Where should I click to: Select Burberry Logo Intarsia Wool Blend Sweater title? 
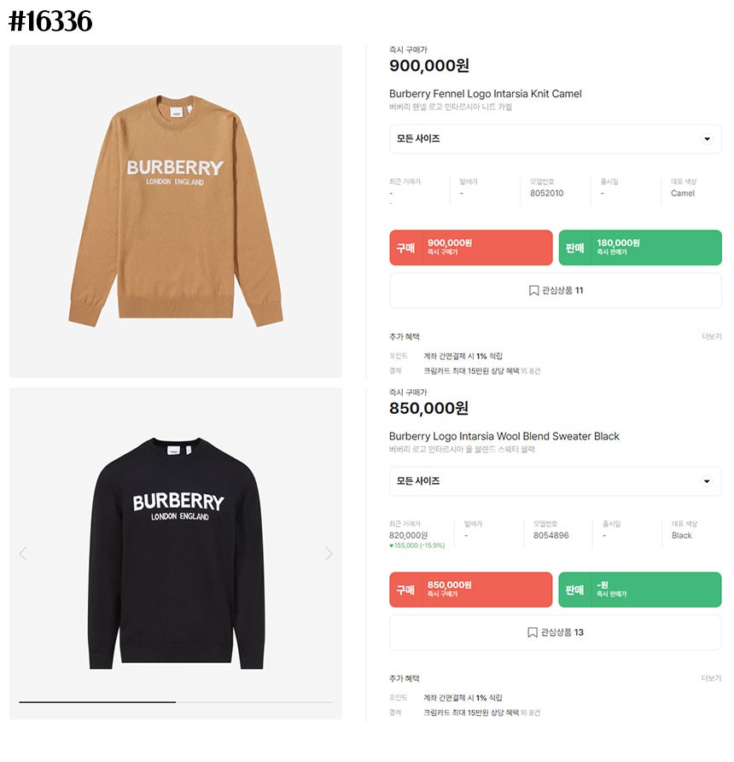(504, 436)
